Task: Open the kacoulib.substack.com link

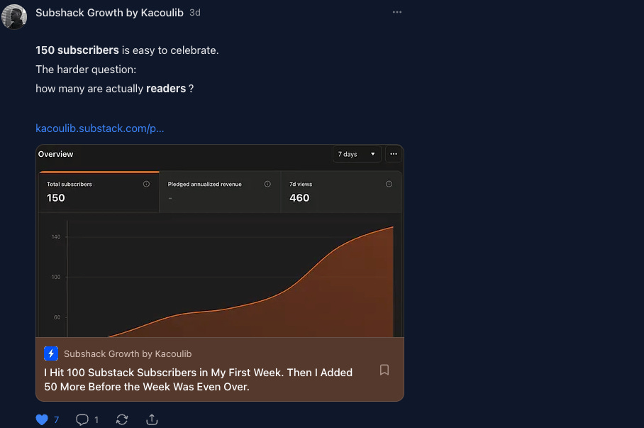Action: click(x=100, y=128)
